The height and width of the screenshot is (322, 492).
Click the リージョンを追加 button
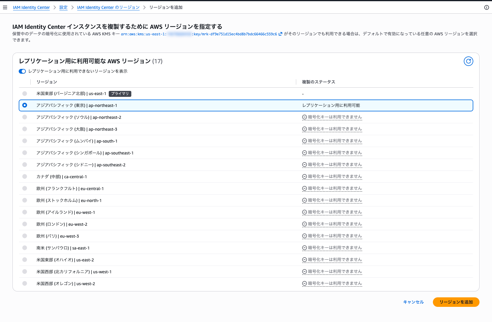(x=456, y=302)
